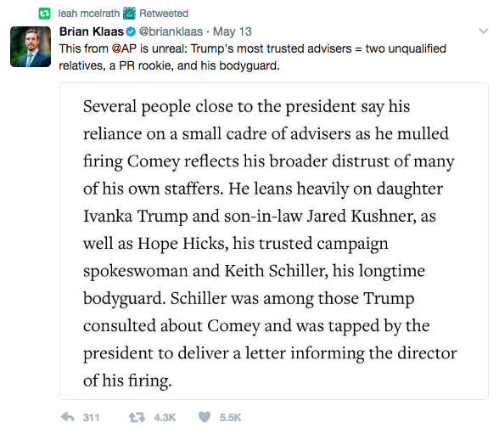Image resolution: width=499 pixels, height=434 pixels.
Task: Open the May 13 timestamp
Action: [x=233, y=31]
